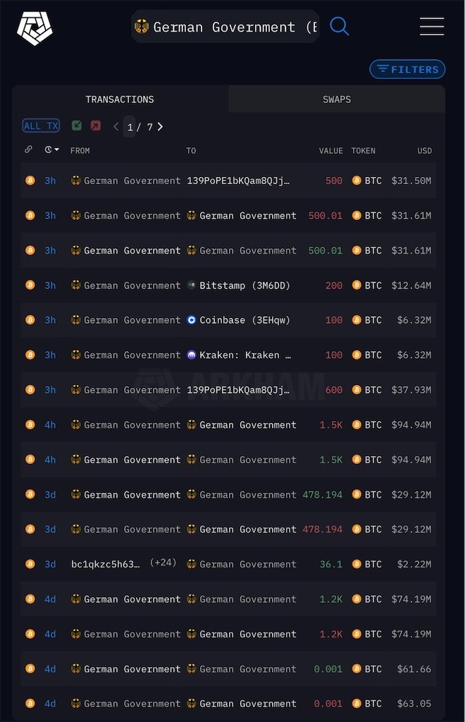Click Coinbase (3EHqw) entity icon
The width and height of the screenshot is (465, 722).
tap(192, 320)
